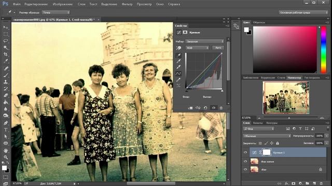This screenshot has width=332, height=186.
Task: Open the Файл menu
Action: click(x=17, y=4)
